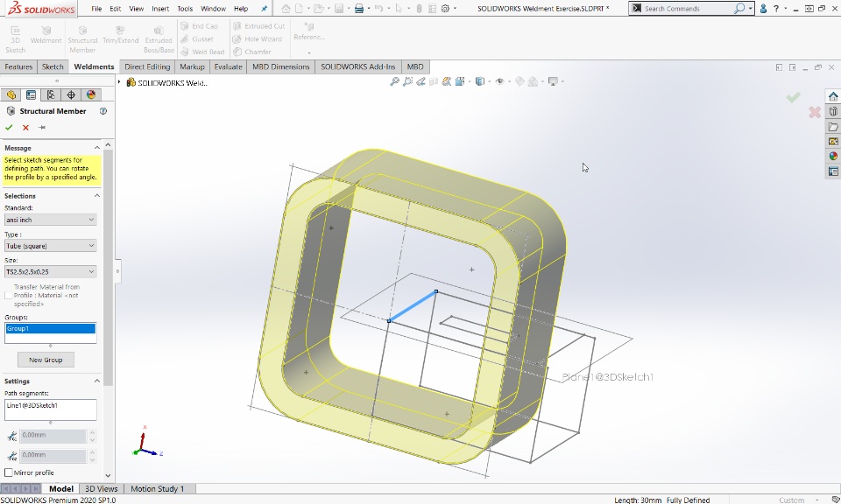Open the Tools menu
841x504 pixels.
[x=185, y=9]
